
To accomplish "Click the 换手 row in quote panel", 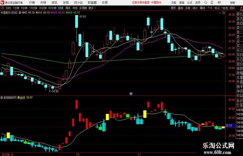I will (x=240, y=87).
